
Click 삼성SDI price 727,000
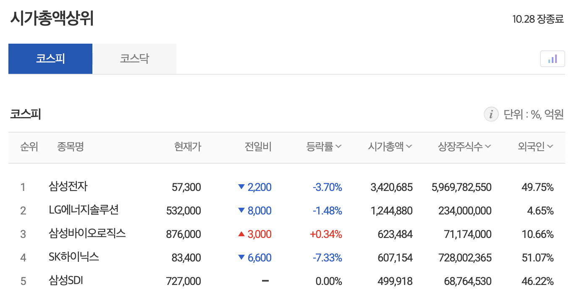pos(184,281)
